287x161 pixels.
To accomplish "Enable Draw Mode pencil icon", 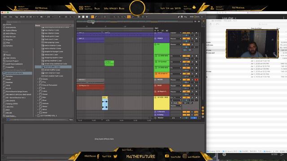I will pos(178,17).
